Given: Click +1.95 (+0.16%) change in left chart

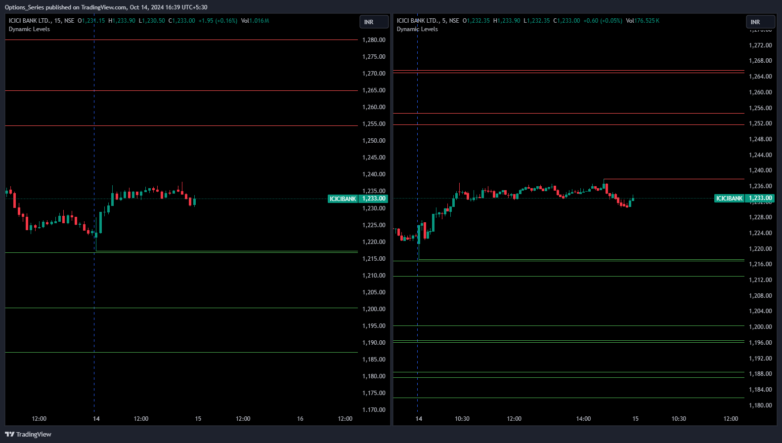Looking at the screenshot, I should coord(218,21).
